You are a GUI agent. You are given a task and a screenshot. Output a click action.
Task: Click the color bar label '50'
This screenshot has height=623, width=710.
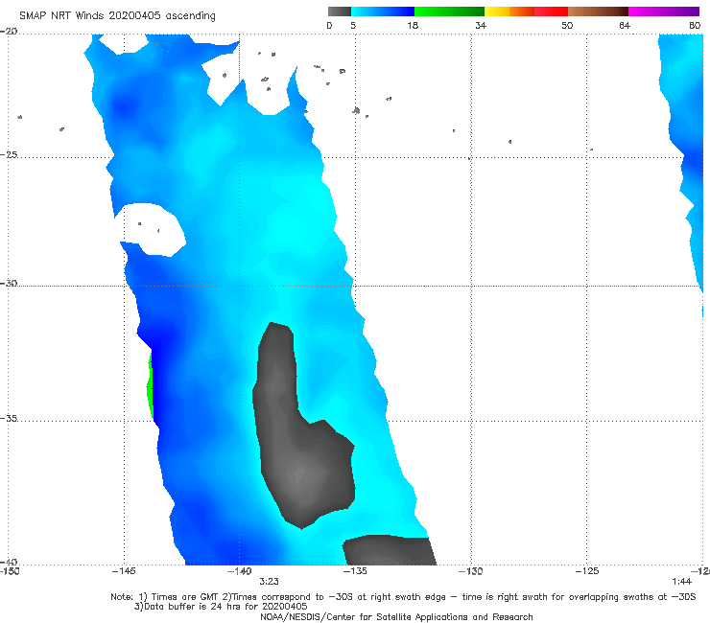567,25
